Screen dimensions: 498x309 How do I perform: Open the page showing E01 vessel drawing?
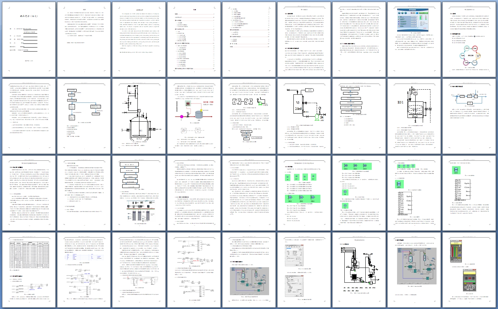pyautogui.click(x=414, y=116)
